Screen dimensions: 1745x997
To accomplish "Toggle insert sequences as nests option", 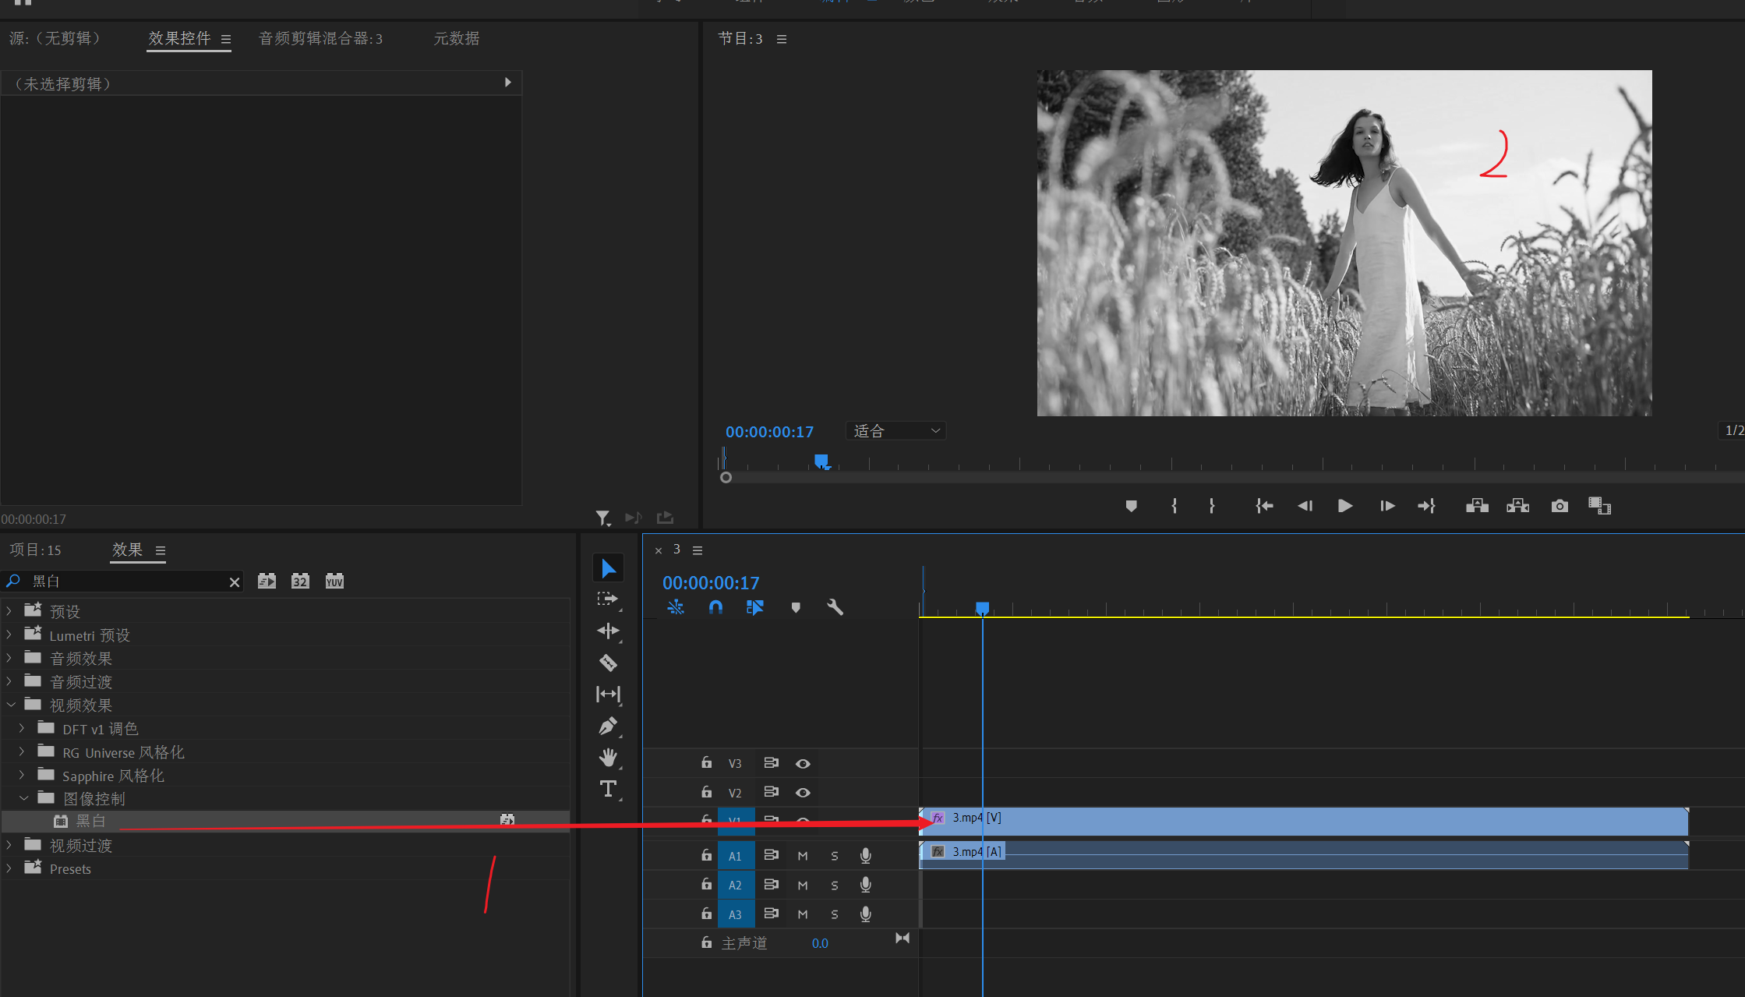I will tap(676, 607).
